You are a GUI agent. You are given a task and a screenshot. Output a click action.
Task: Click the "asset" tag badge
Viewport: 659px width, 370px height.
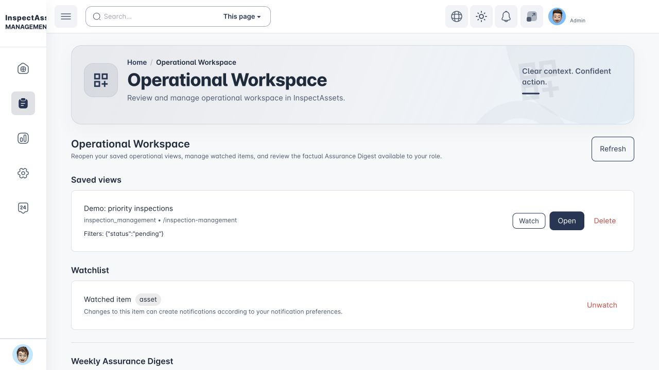click(x=148, y=300)
